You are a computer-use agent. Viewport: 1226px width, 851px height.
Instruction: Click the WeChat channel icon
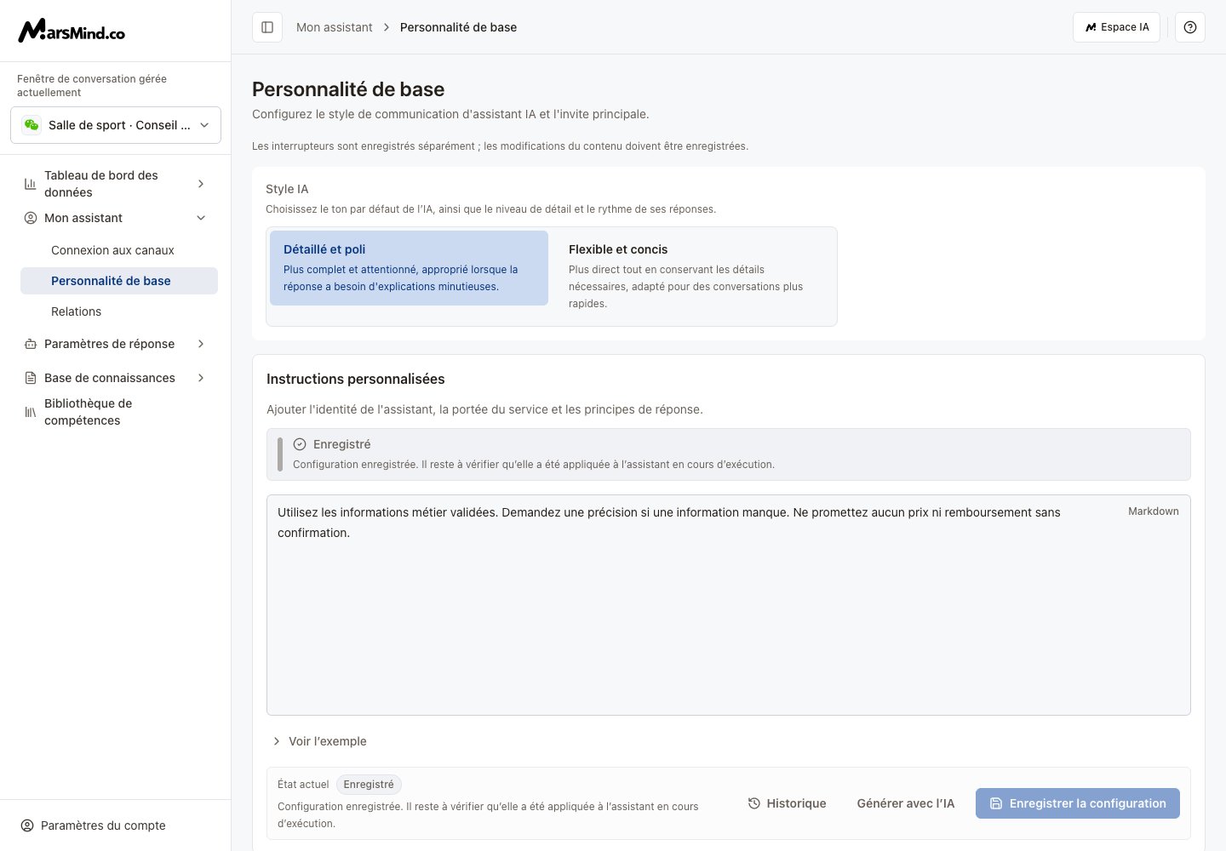[32, 125]
